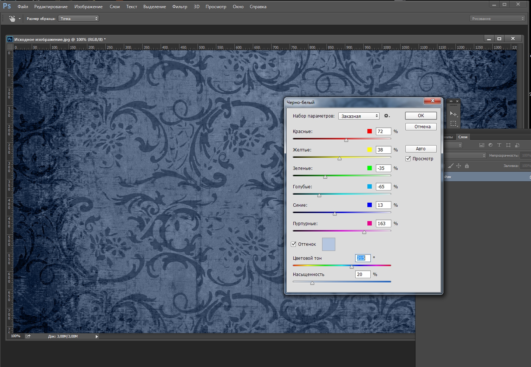Image resolution: width=531 pixels, height=367 pixels.
Task: Open the Фильтр menu
Action: tap(180, 7)
